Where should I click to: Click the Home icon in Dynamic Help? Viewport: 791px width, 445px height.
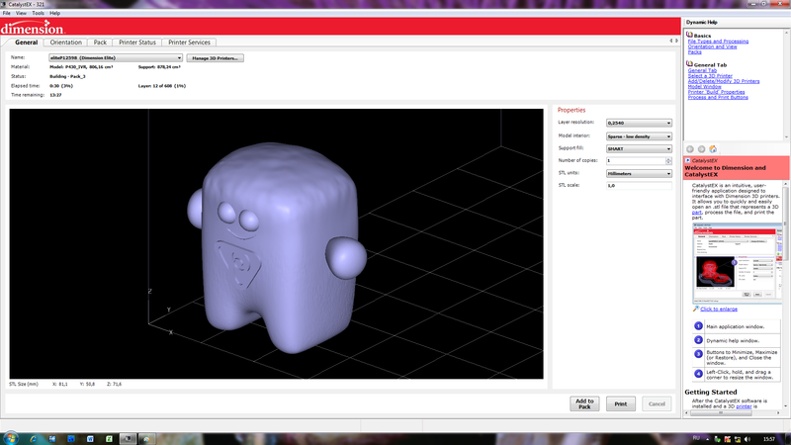712,149
